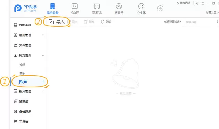This screenshot has width=219, height=129.
Task: Open the 个性化 tab
Action: coord(141,9)
